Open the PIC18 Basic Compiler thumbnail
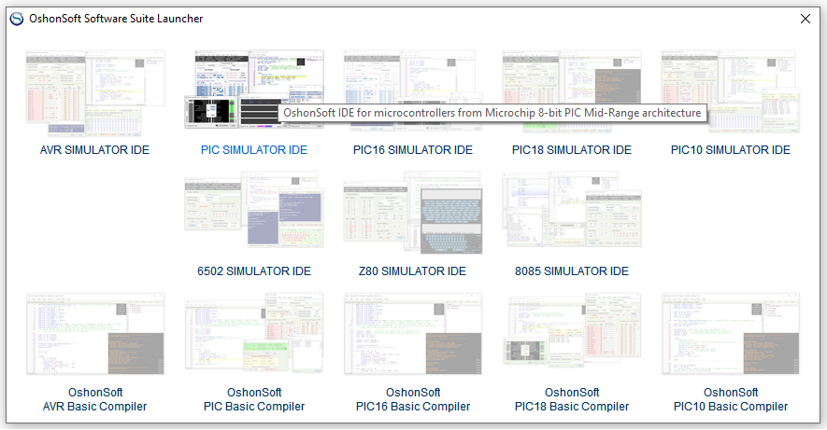 tap(572, 331)
